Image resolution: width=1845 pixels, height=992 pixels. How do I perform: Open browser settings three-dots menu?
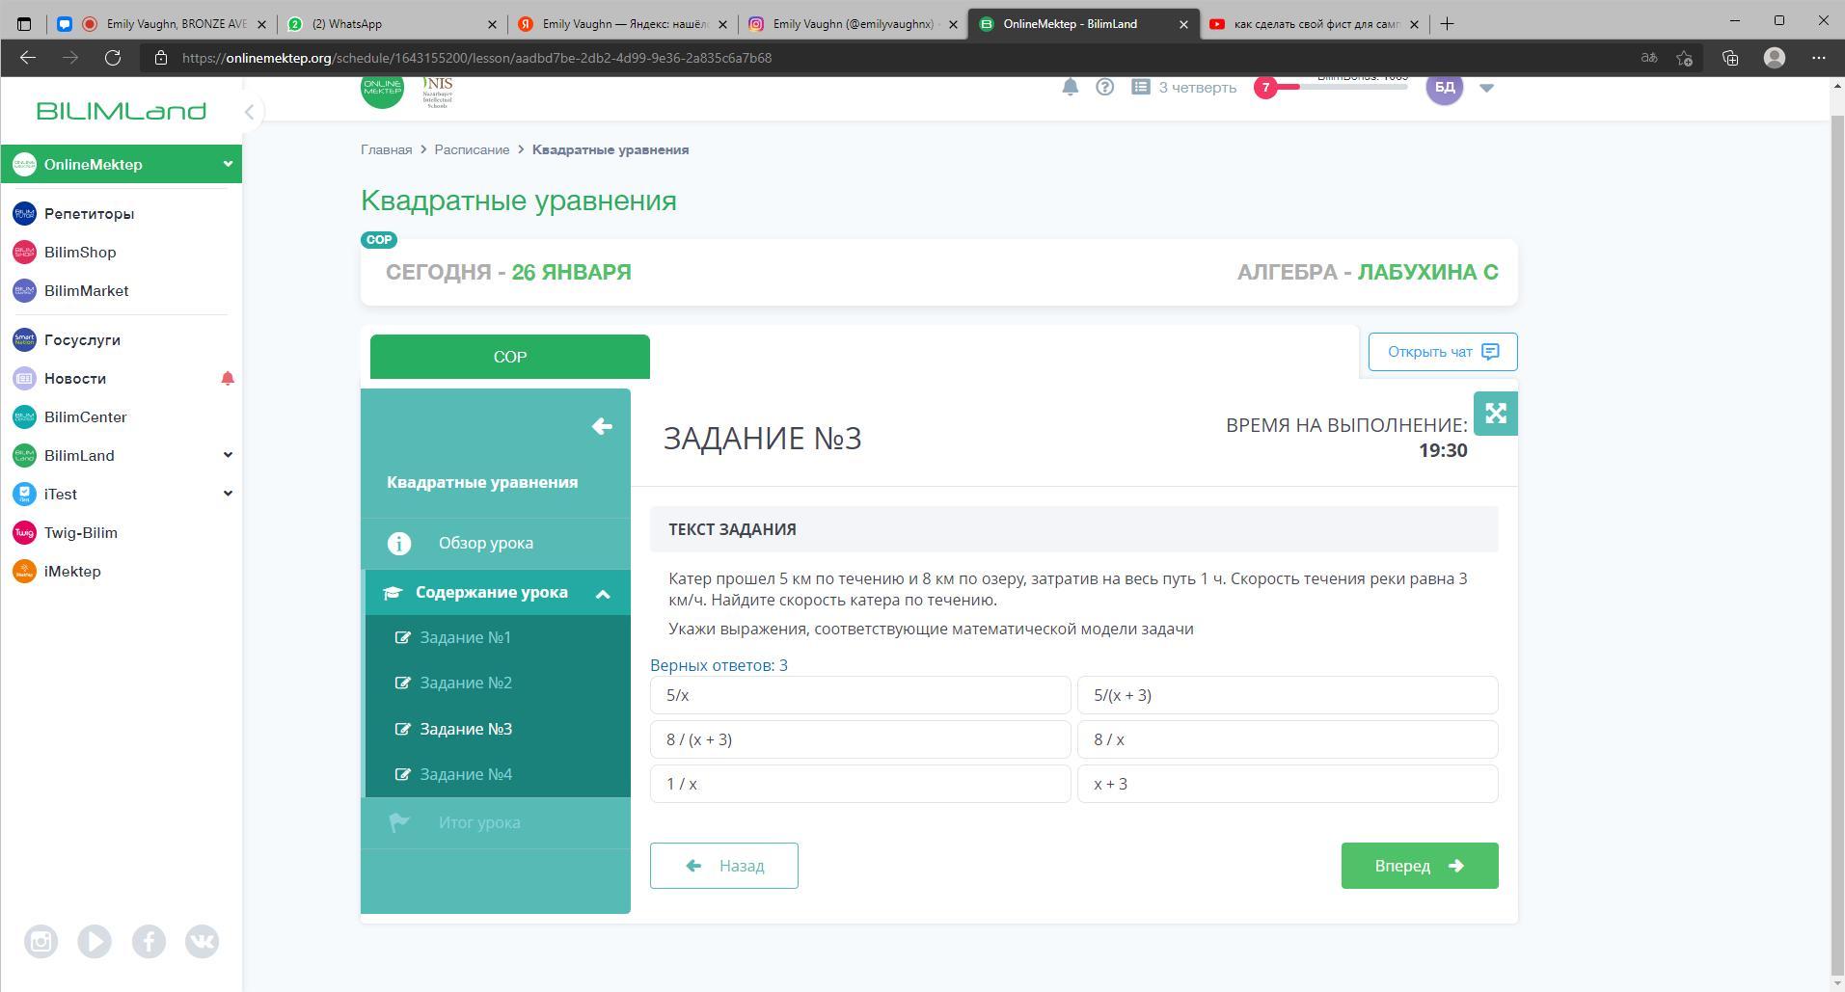click(x=1819, y=58)
